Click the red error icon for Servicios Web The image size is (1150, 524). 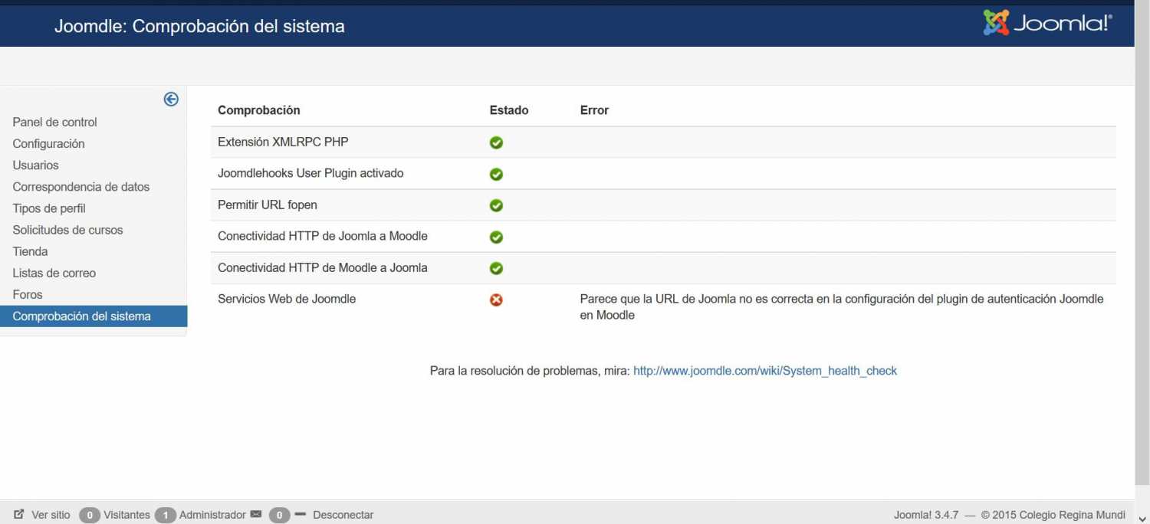click(496, 300)
